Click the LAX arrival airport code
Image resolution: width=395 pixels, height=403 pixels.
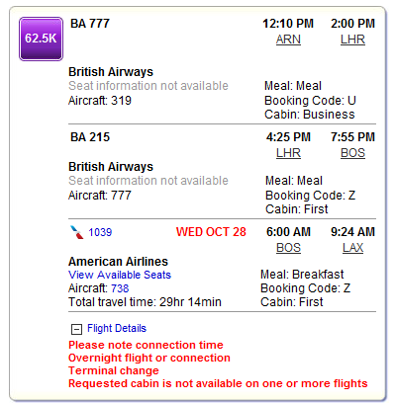(352, 248)
